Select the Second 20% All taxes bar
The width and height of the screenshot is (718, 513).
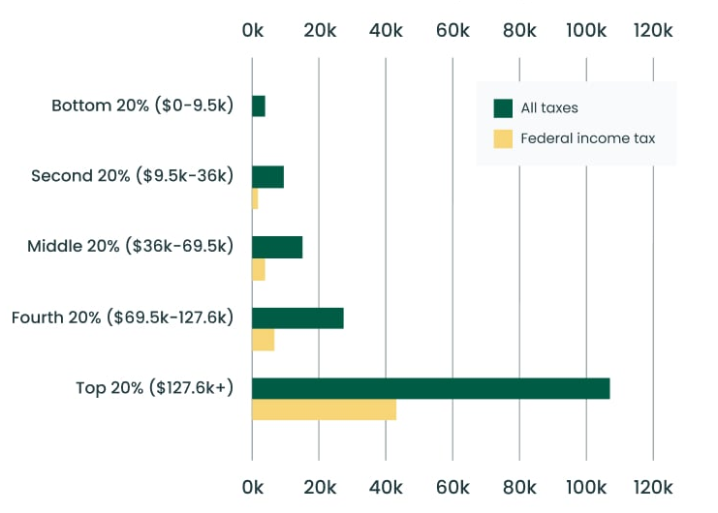(x=267, y=176)
